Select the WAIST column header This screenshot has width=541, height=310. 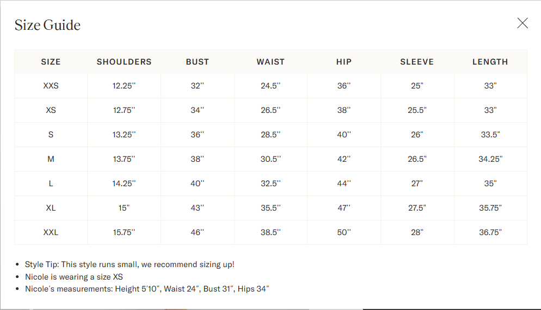tap(270, 62)
